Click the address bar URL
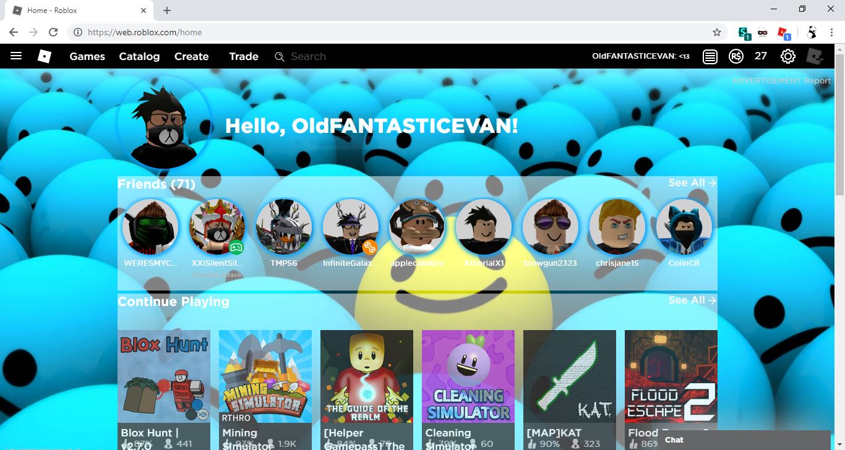 (145, 32)
